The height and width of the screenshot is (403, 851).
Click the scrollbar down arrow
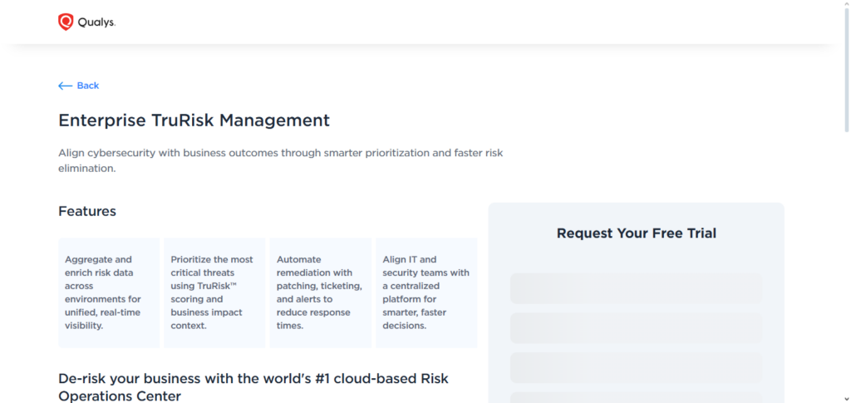point(847,398)
